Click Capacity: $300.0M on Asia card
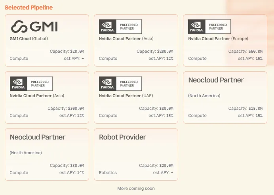The height and width of the screenshot is (195, 274). click(x=66, y=109)
